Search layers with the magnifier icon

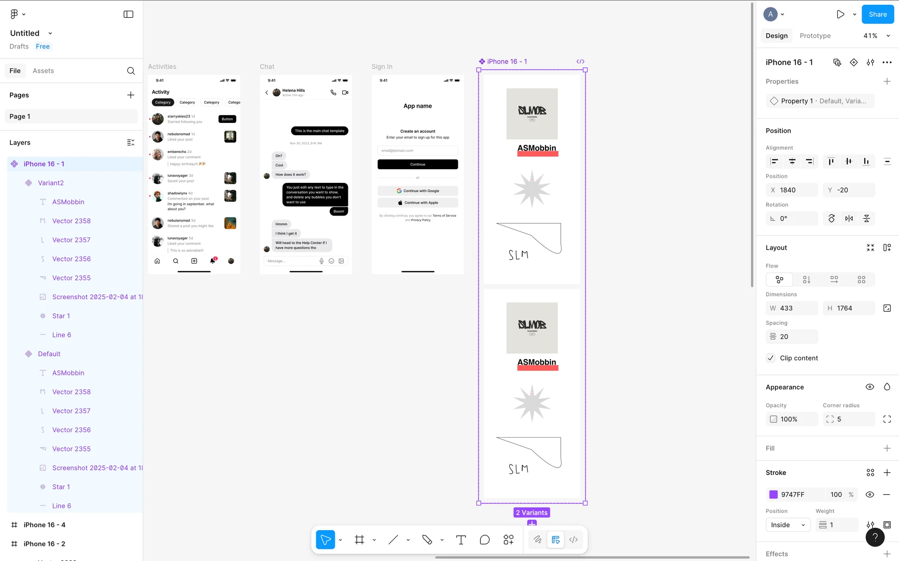tap(131, 71)
